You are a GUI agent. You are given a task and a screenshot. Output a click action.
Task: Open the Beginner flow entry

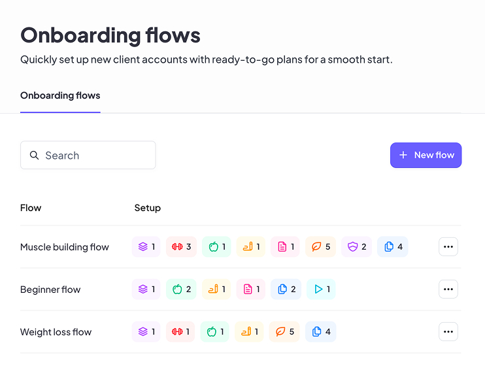pyautogui.click(x=50, y=290)
